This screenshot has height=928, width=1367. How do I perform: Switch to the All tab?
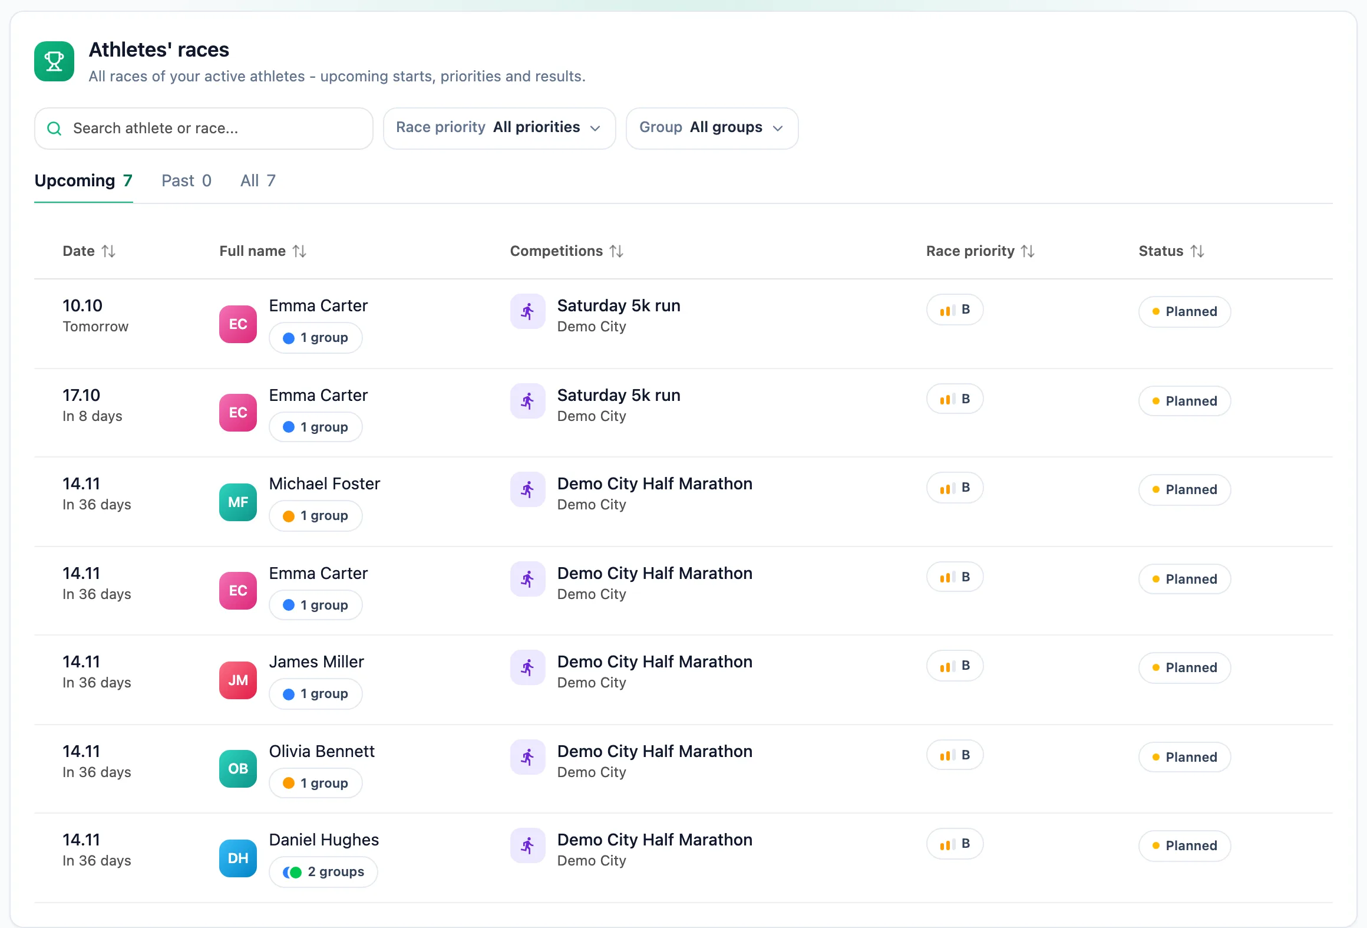coord(258,181)
